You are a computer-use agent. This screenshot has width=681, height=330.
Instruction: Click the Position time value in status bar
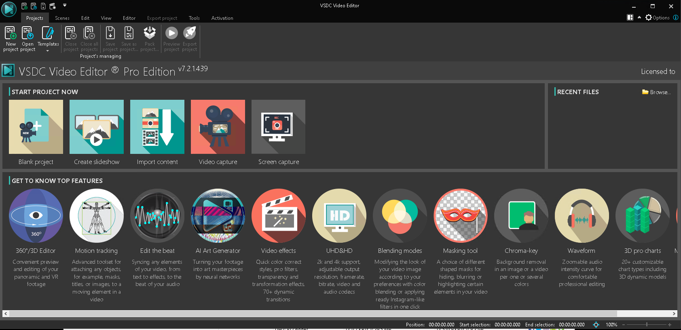(442, 324)
